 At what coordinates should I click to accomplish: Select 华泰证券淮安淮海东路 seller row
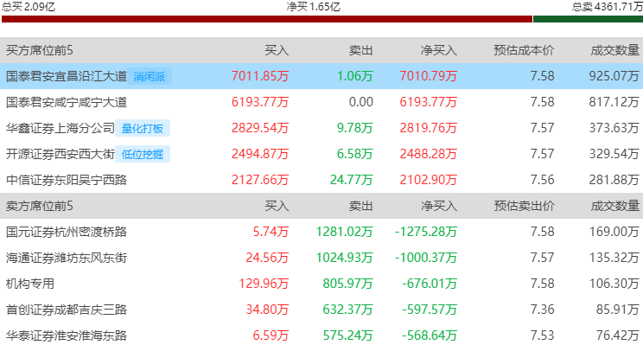pyautogui.click(x=321, y=335)
